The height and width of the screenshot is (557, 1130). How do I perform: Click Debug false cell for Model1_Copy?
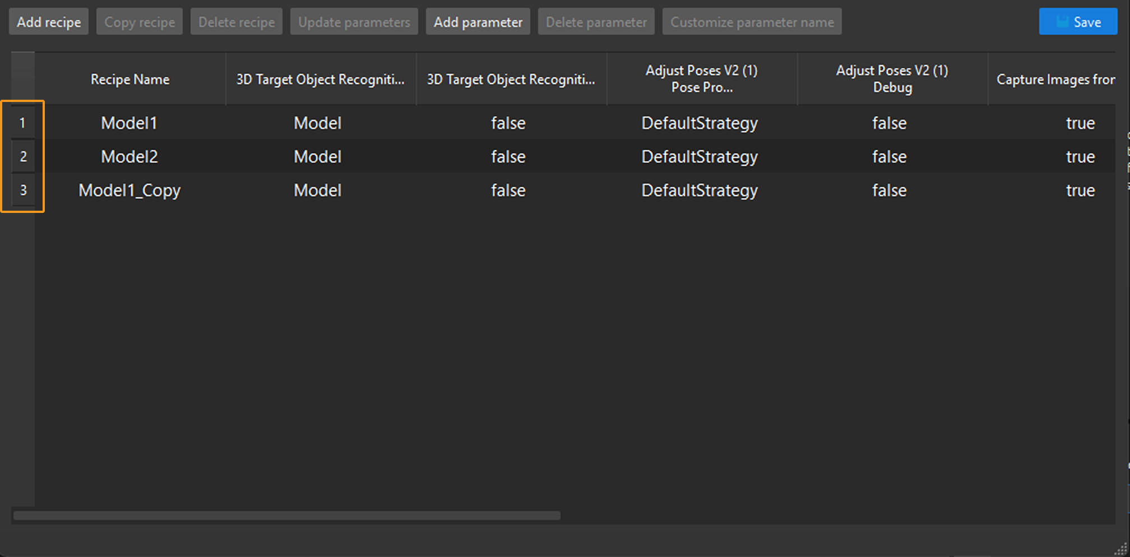point(889,190)
